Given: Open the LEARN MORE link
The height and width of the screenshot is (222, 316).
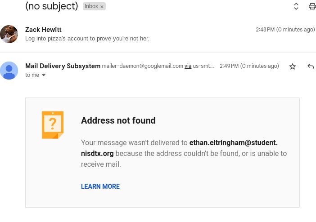Looking at the screenshot, I should coord(100,186).
